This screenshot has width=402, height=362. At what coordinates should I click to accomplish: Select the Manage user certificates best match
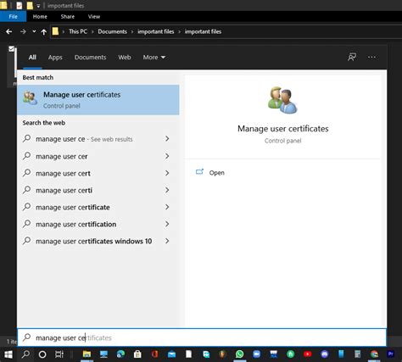coord(98,100)
